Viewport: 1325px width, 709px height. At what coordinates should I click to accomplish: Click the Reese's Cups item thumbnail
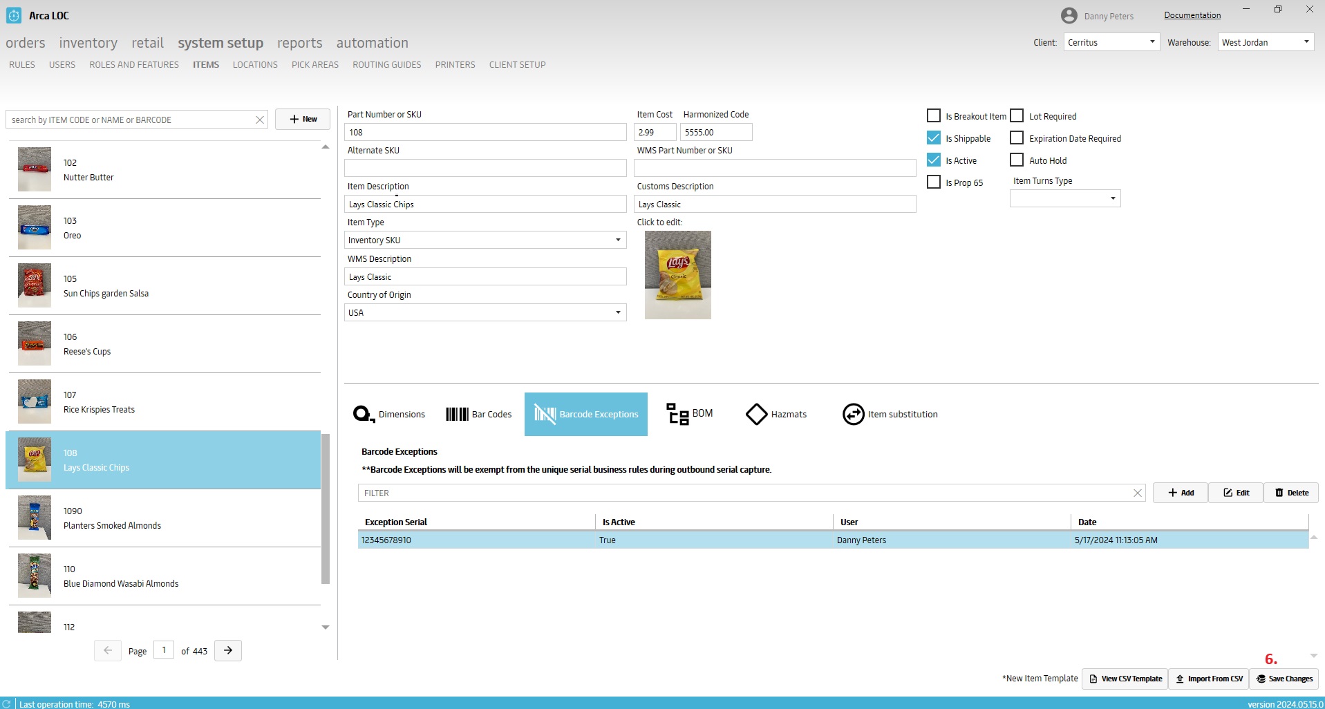[x=35, y=343]
